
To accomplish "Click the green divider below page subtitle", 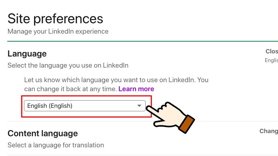I will pos(139,41).
